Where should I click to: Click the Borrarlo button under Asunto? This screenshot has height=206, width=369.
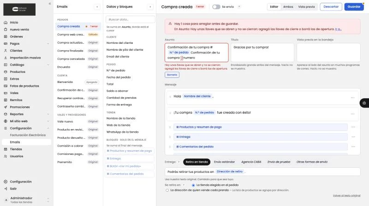(172, 75)
